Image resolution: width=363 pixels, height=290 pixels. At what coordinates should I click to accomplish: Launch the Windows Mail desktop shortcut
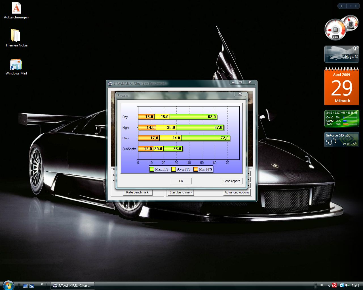click(x=16, y=67)
